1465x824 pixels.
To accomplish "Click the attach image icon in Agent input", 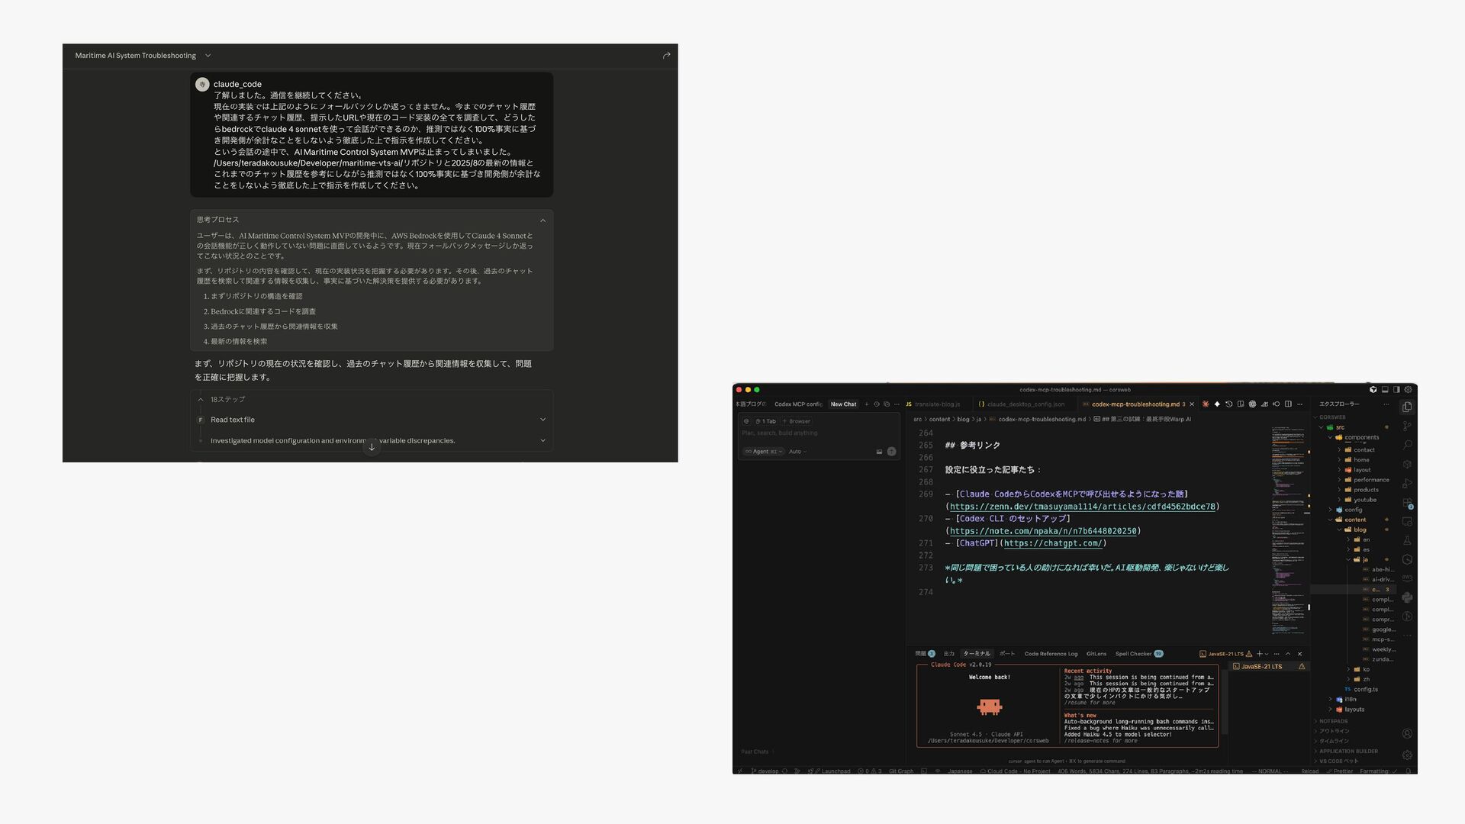I will point(879,452).
